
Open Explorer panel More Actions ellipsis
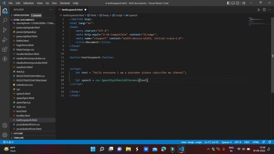click(x=51, y=9)
